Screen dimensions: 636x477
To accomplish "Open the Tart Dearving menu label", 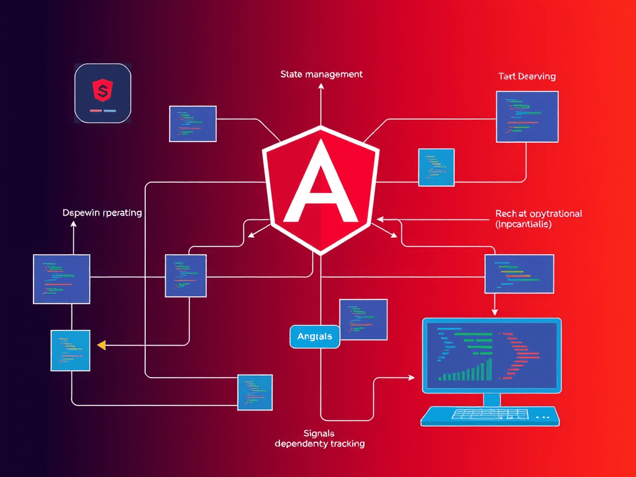I will 527,76.
